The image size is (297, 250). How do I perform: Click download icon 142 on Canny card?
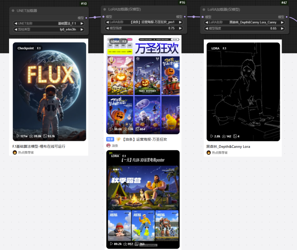point(224,136)
